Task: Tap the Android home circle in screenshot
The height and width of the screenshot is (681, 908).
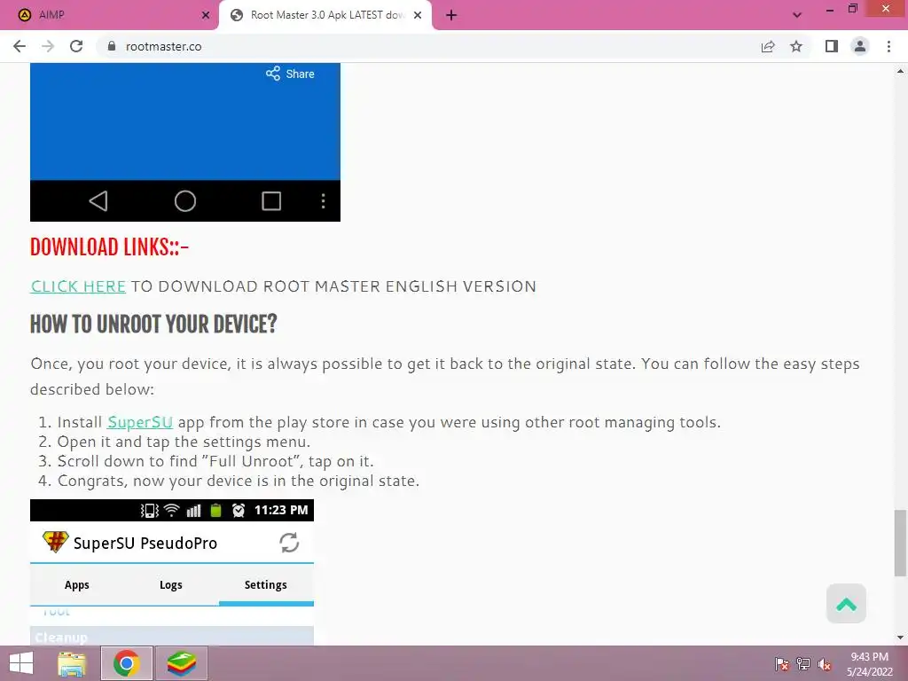Action: point(185,201)
